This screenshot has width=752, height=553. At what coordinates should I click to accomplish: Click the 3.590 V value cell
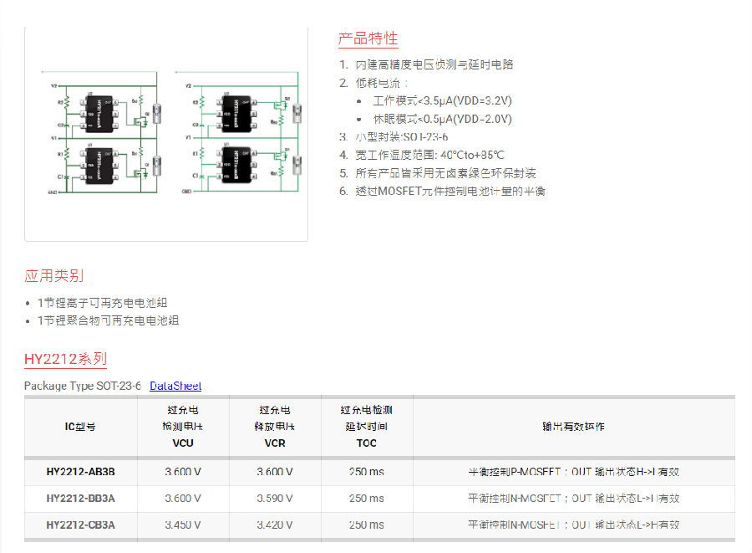pyautogui.click(x=275, y=499)
